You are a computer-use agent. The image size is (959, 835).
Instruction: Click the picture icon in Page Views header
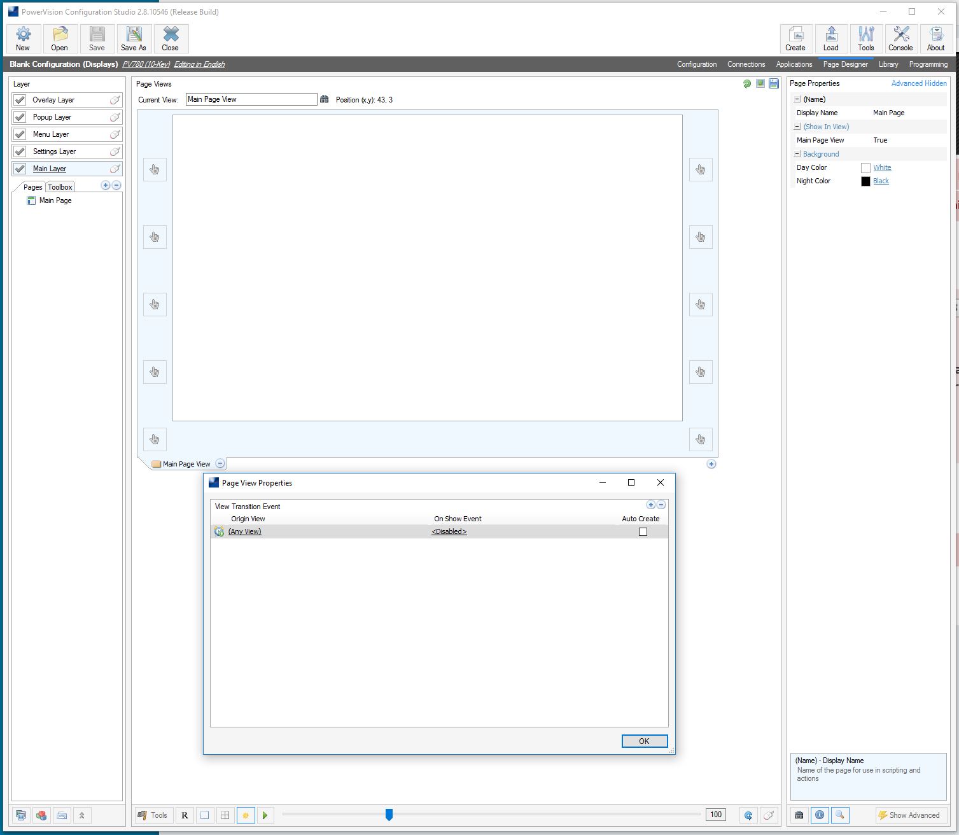pyautogui.click(x=760, y=84)
